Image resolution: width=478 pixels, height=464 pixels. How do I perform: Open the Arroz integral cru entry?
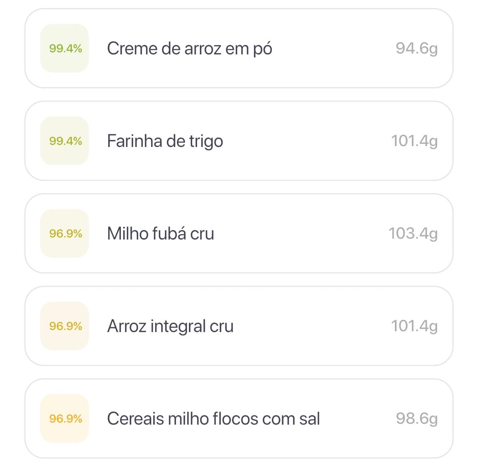tap(239, 326)
